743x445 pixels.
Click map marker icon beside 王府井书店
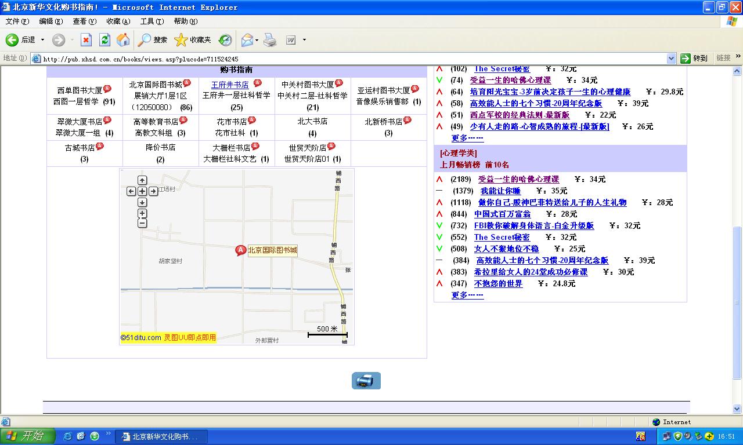coord(258,83)
